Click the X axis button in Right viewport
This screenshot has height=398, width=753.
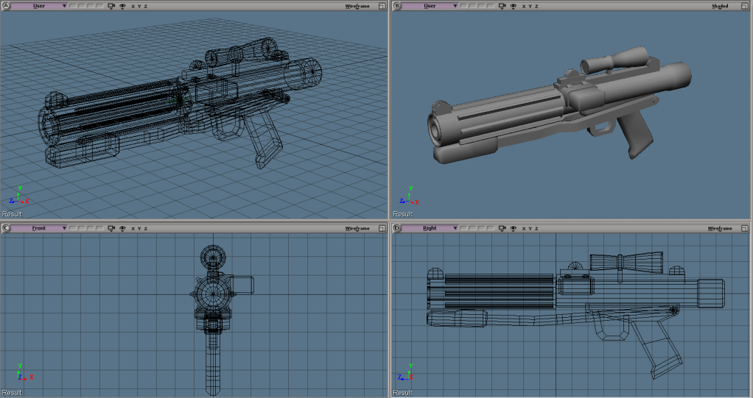pyautogui.click(x=524, y=228)
